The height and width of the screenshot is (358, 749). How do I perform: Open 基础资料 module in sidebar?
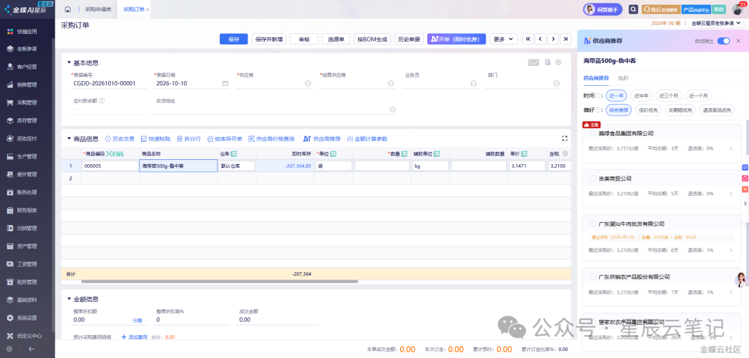27,301
